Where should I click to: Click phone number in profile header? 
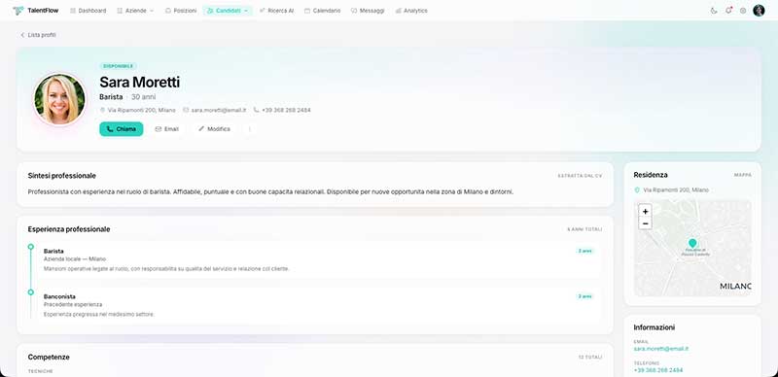[x=282, y=110]
